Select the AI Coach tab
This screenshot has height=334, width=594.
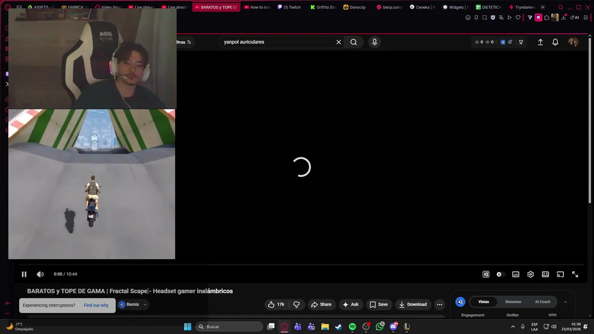[542, 302]
